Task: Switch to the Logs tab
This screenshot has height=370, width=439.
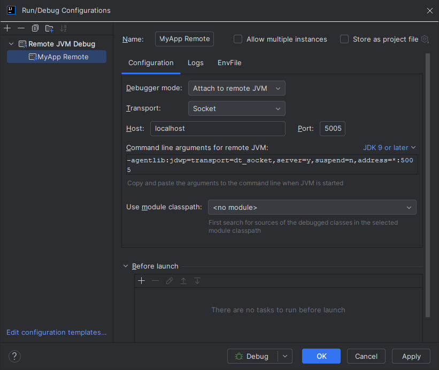Action: click(x=195, y=62)
